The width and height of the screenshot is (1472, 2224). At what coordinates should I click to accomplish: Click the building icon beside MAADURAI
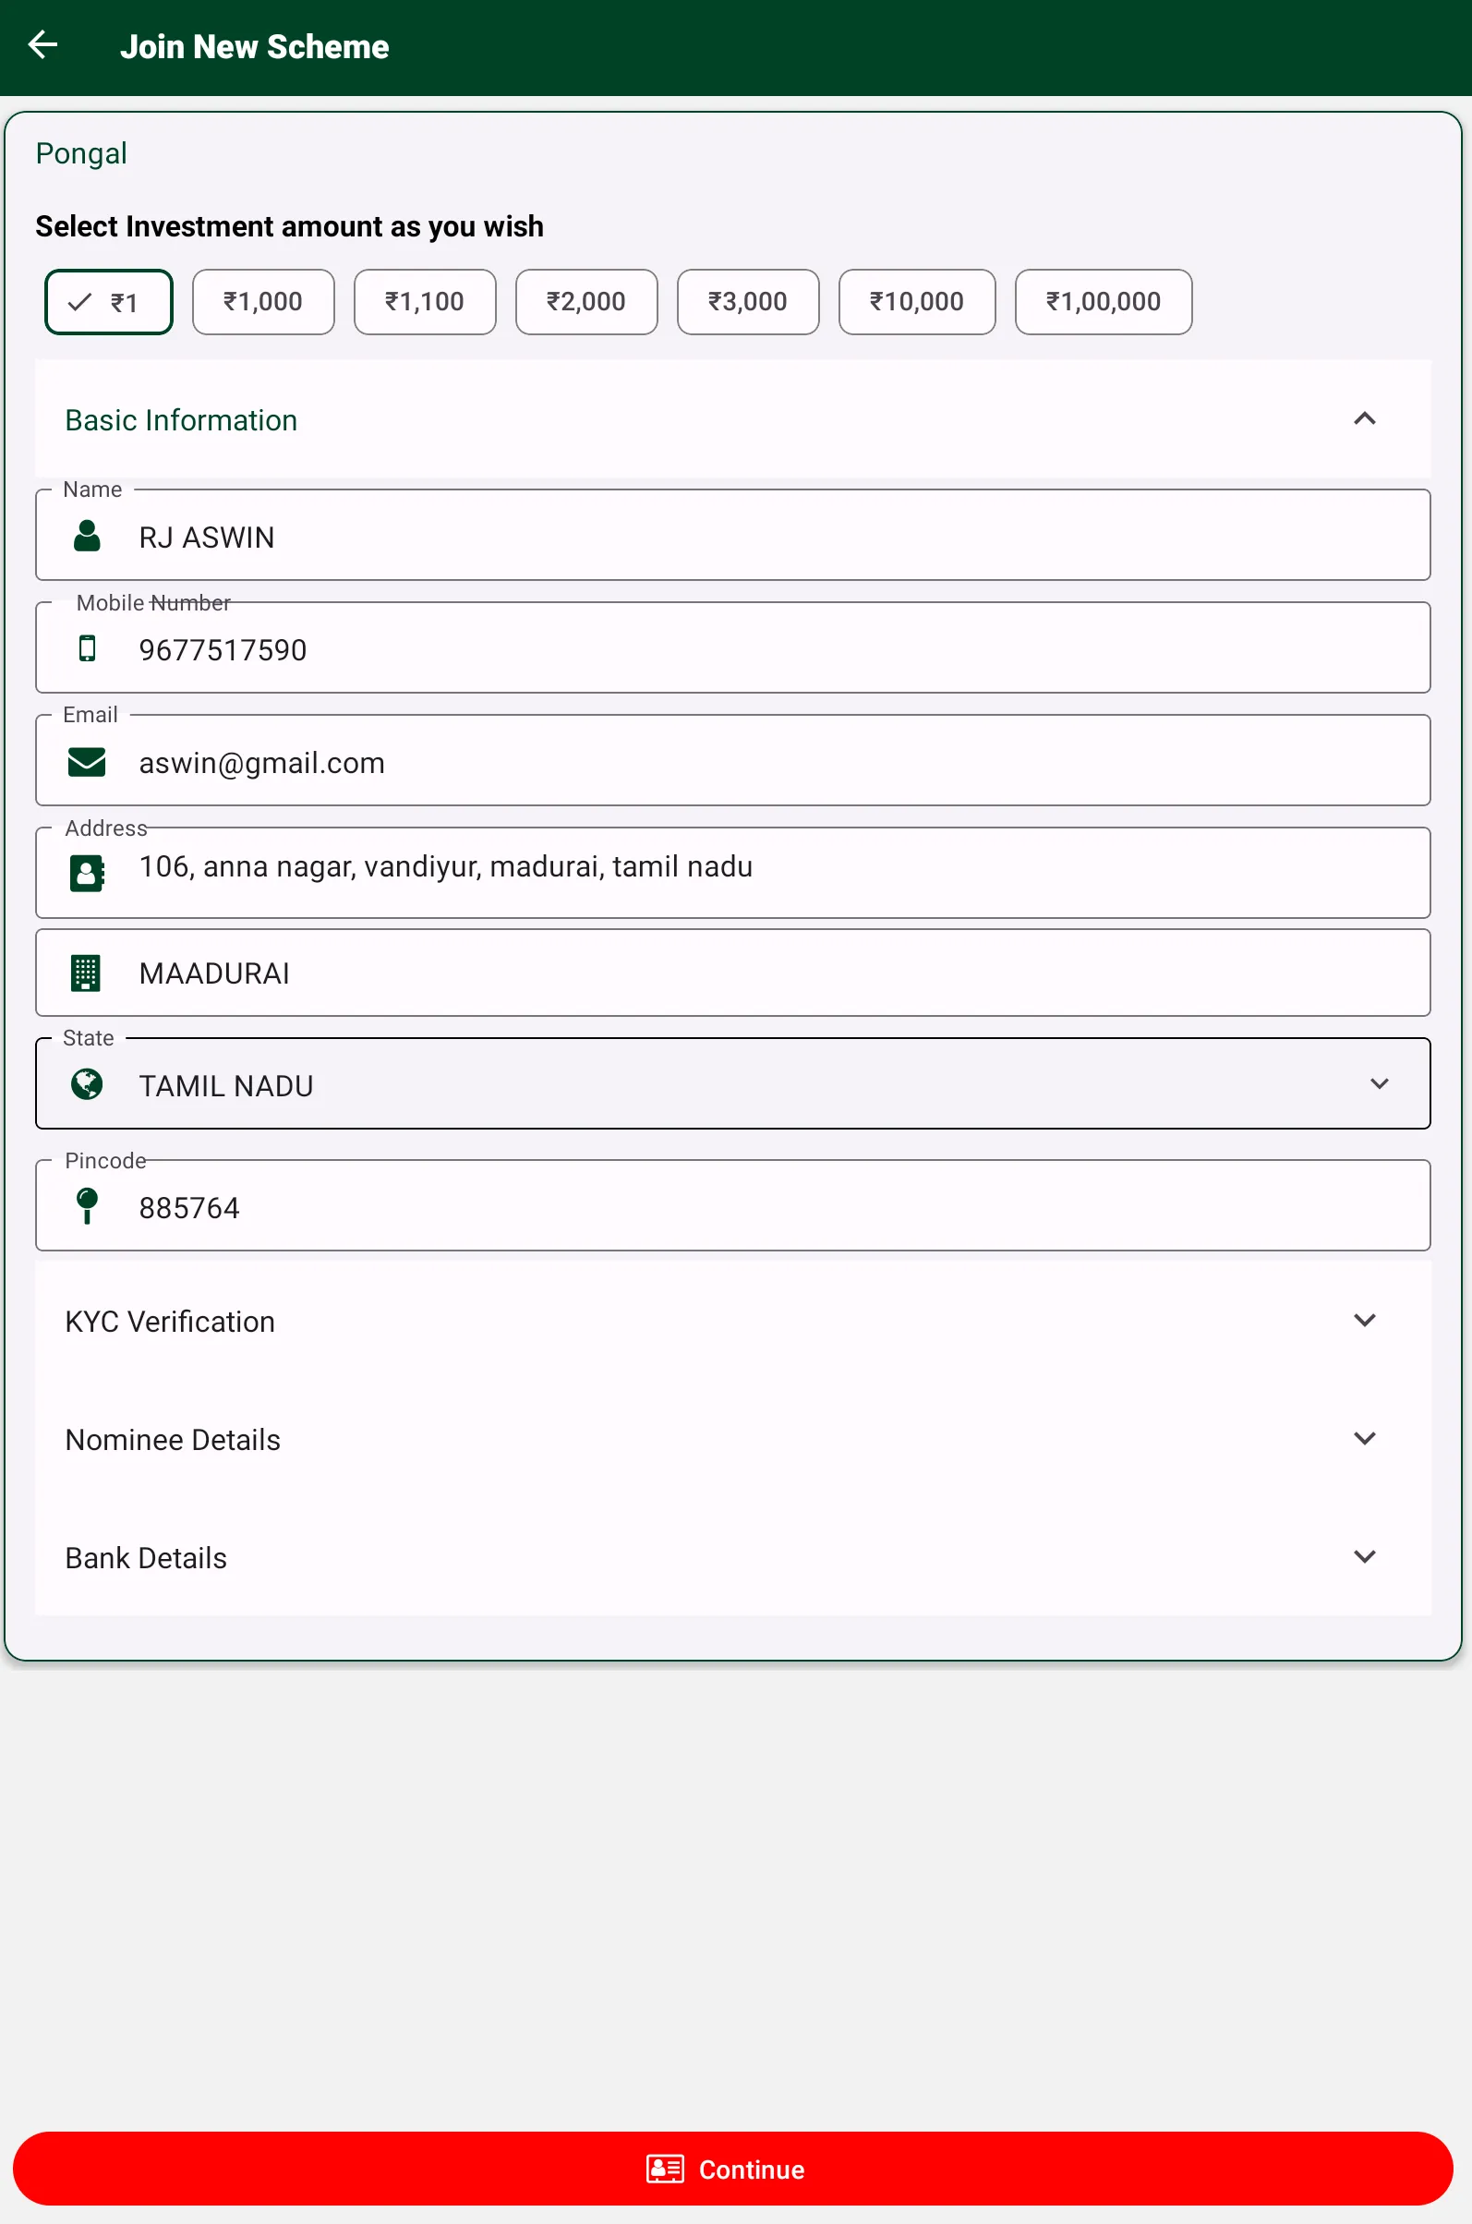point(87,973)
